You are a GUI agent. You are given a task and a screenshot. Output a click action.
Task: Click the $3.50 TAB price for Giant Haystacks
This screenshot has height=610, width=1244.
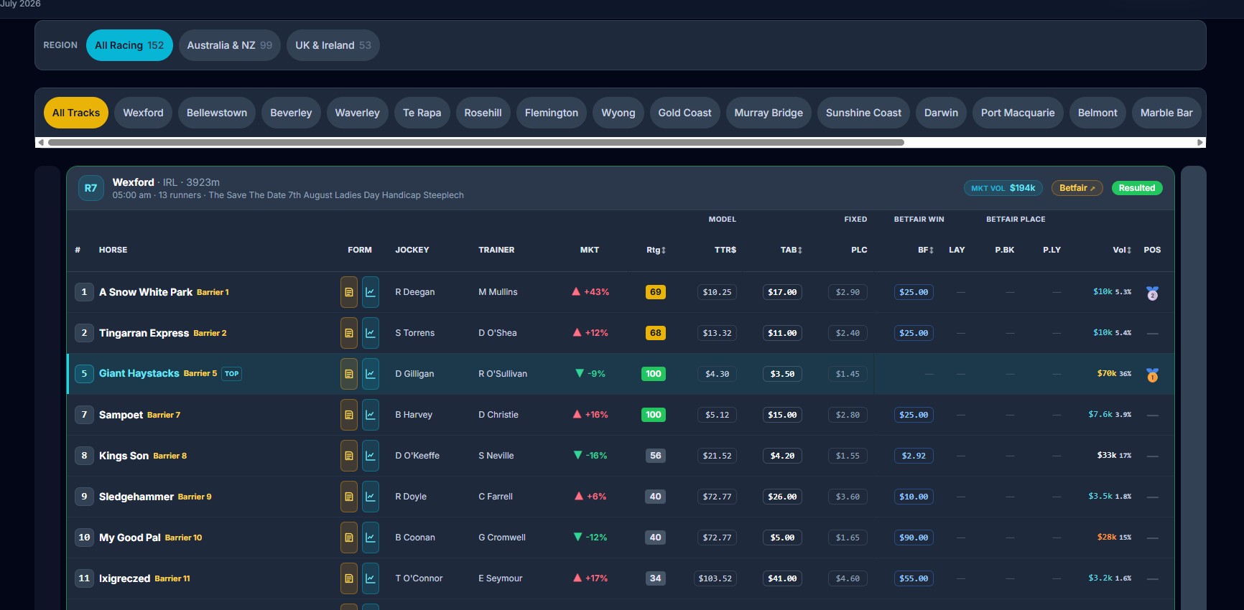pyautogui.click(x=782, y=374)
